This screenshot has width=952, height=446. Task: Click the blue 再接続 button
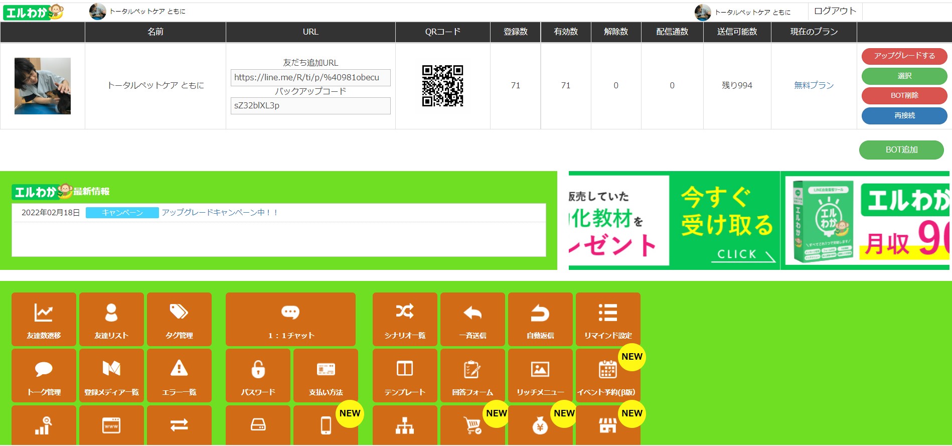(x=904, y=115)
